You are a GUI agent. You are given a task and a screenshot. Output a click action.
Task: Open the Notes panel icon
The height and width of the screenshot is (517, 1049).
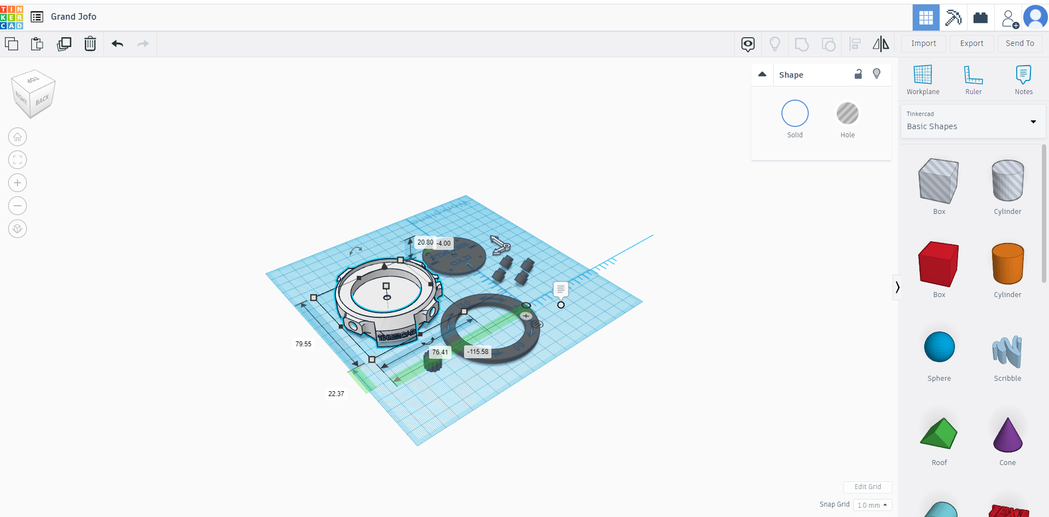coord(1024,77)
